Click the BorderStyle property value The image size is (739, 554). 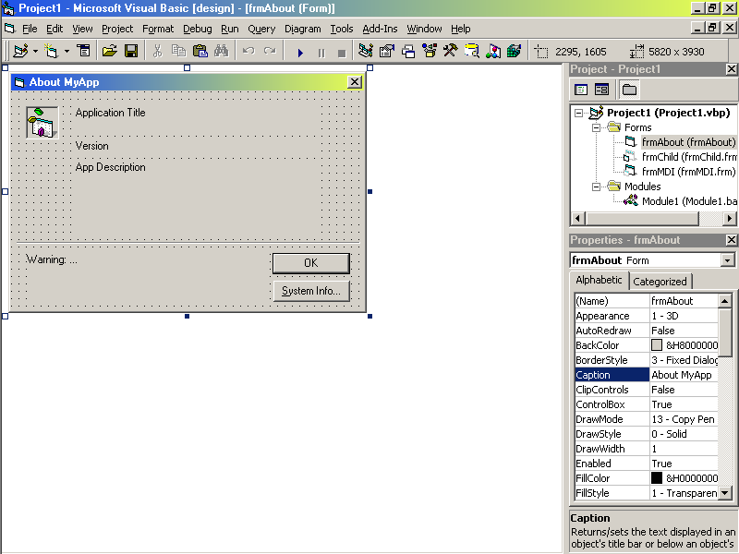coord(684,360)
